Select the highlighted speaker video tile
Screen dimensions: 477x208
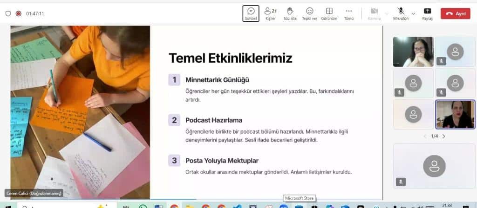pos(455,114)
